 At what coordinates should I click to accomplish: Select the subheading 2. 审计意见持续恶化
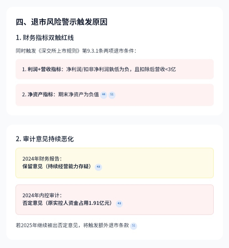[45, 139]
